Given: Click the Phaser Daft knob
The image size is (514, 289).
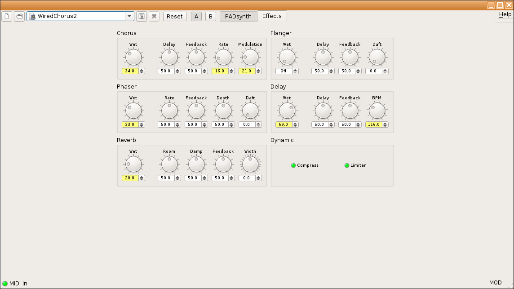Looking at the screenshot, I should [250, 111].
